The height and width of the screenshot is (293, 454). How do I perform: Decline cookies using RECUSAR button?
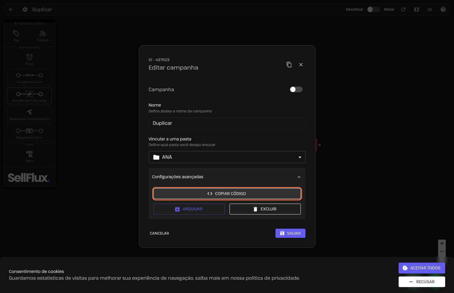[422, 282]
